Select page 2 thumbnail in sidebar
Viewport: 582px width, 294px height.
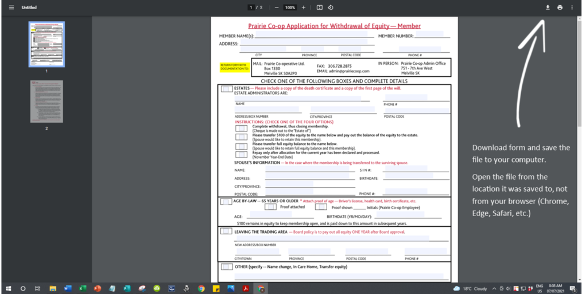click(47, 101)
